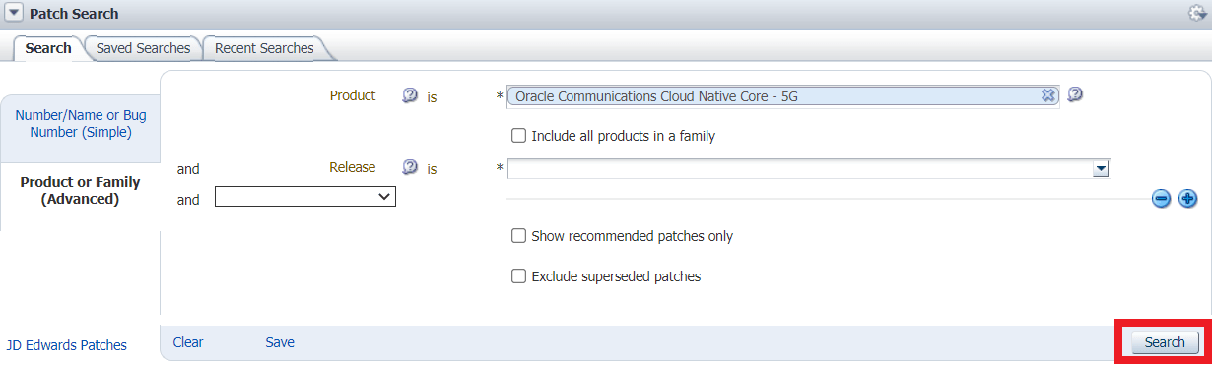Open the JD Edwards Patches link
Viewport: 1212px width, 365px height.
[x=67, y=345]
